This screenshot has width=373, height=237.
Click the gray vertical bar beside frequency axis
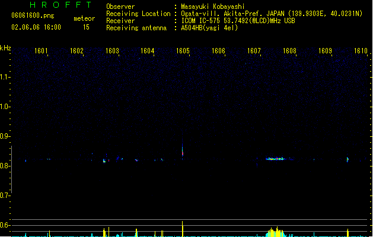coord(11,169)
